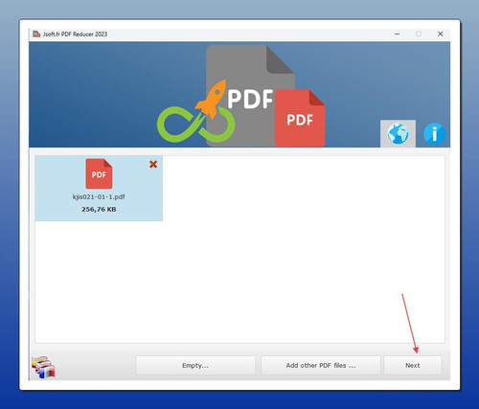The width and height of the screenshot is (479, 409).
Task: Close the PDF Reducer window
Action: pyautogui.click(x=441, y=34)
